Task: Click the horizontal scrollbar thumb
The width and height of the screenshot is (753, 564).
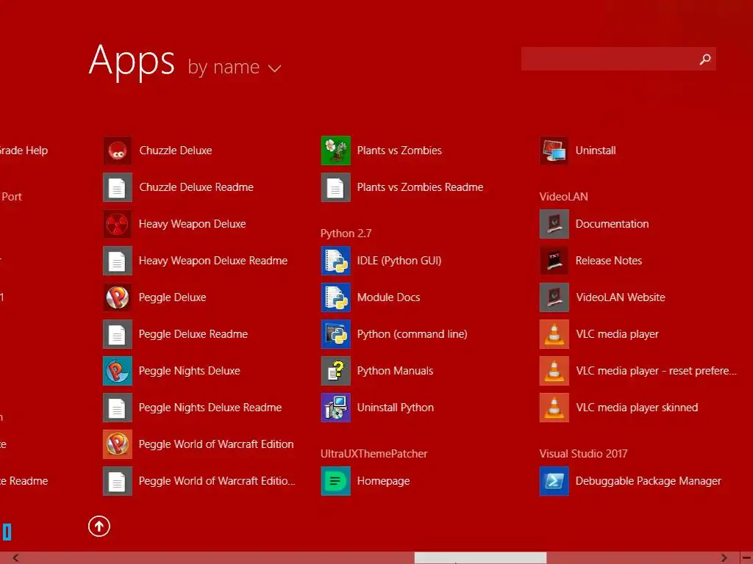Action: tap(480, 558)
